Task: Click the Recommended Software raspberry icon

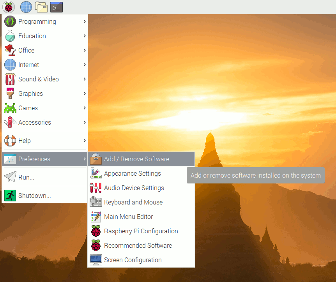Action: (x=96, y=245)
